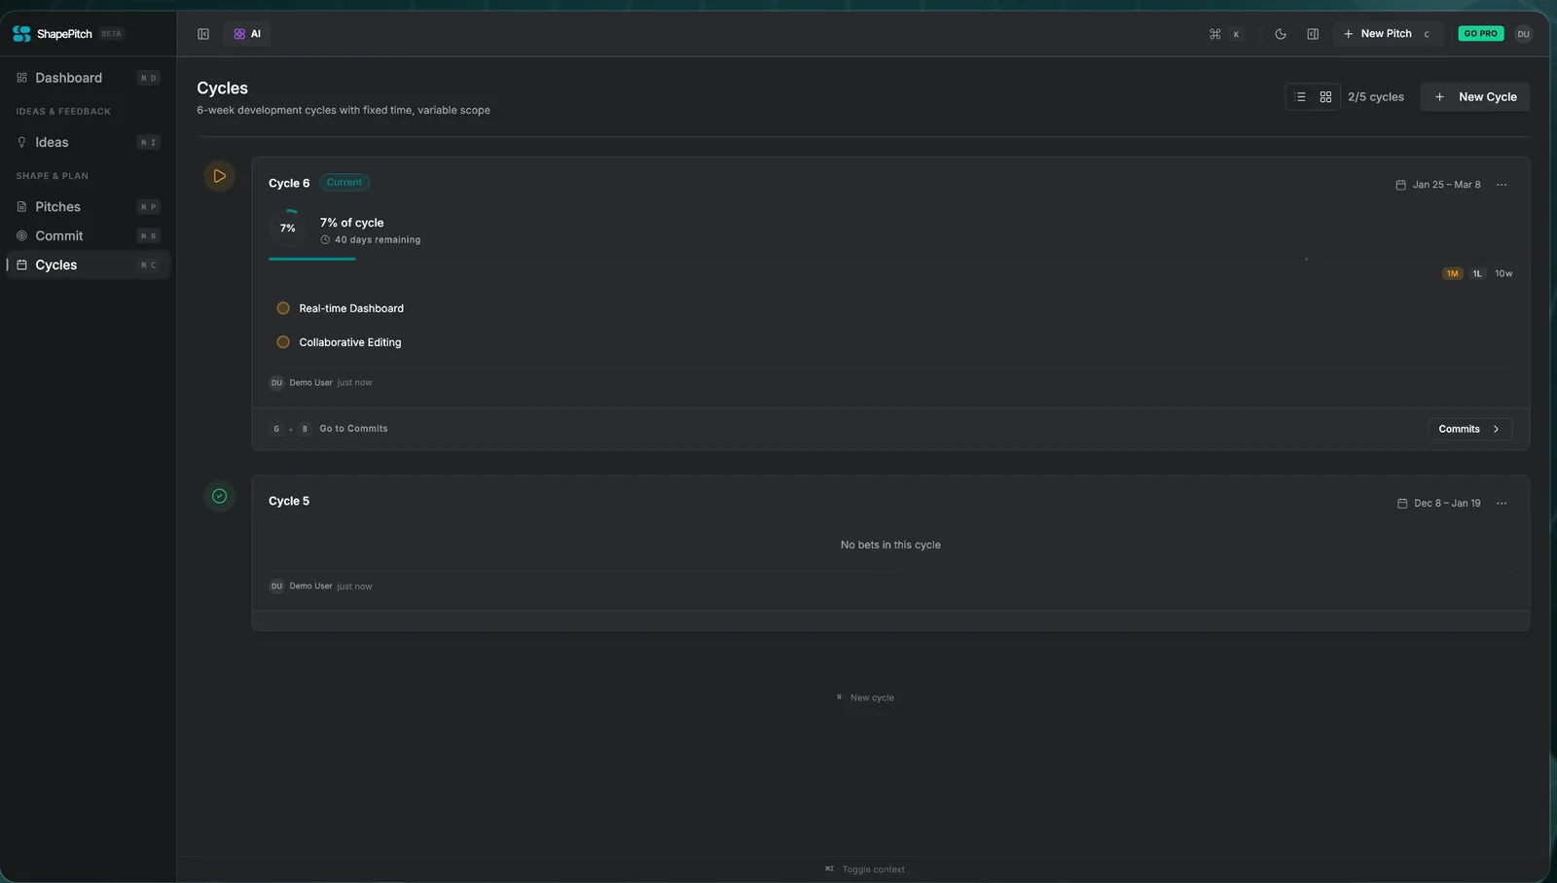Click the 2/5 cycles counter
The image size is (1557, 883).
(1376, 97)
